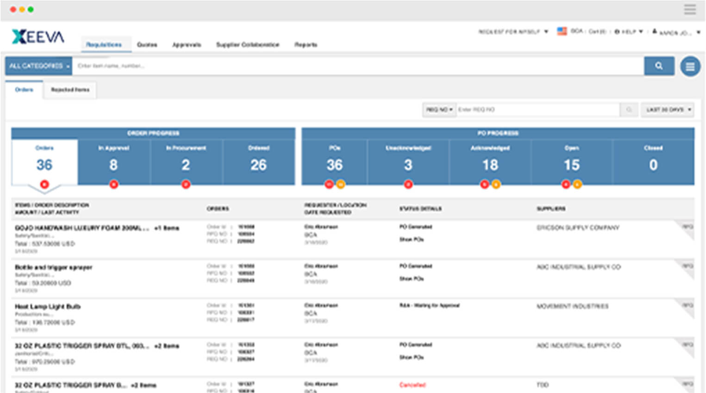This screenshot has width=706, height=393.
Task: Open the round blue menu button
Action: click(x=690, y=67)
